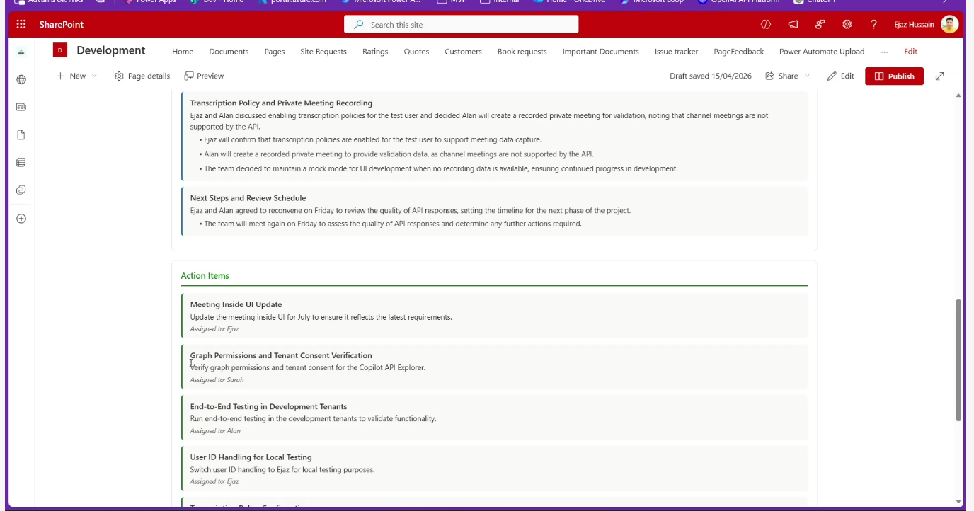The image size is (974, 511).
Task: Click the scrollbar down arrow
Action: pyautogui.click(x=958, y=501)
